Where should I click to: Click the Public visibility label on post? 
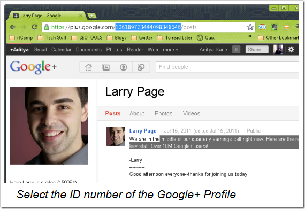tap(254, 131)
